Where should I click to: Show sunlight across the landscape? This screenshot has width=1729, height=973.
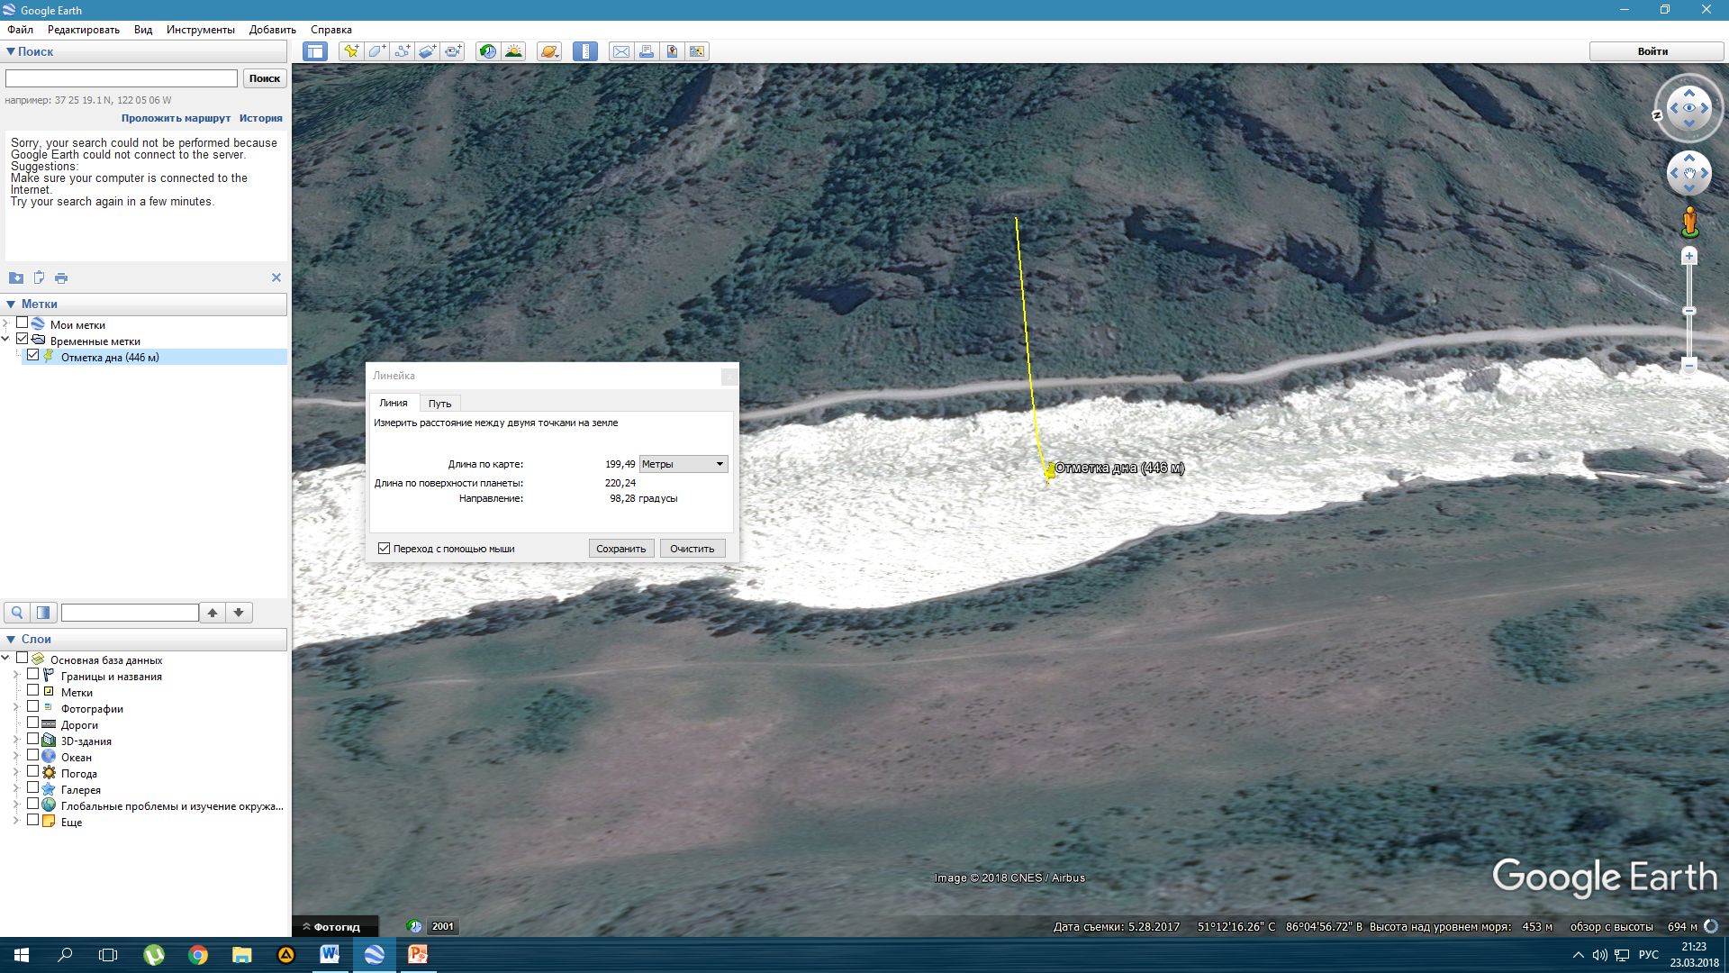tap(513, 51)
